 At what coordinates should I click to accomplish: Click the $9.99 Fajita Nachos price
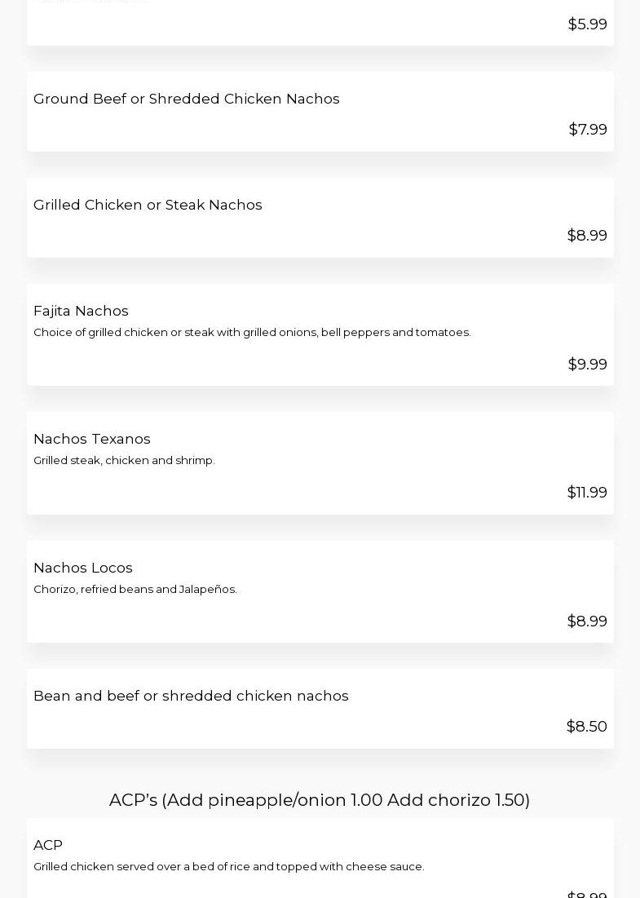(x=587, y=365)
